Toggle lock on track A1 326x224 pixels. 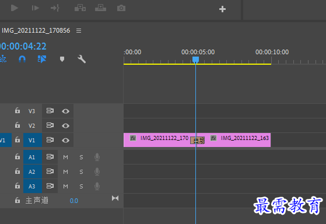pyautogui.click(x=17, y=156)
